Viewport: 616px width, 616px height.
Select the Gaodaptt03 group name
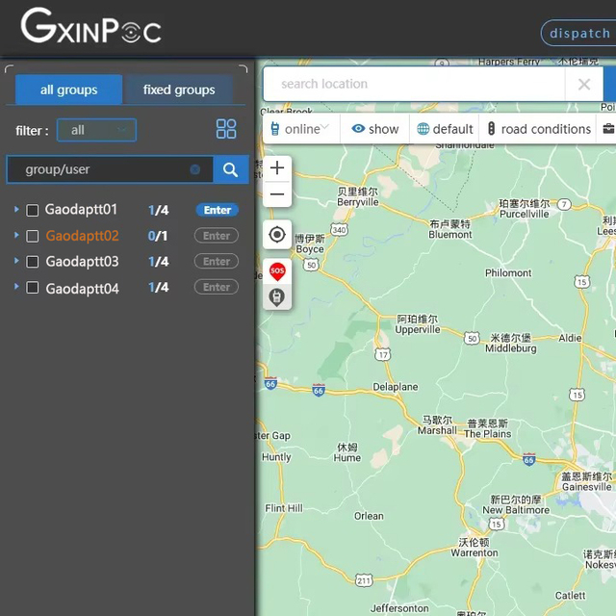click(82, 262)
